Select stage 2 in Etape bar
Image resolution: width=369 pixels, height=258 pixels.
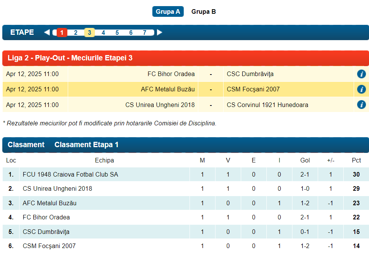click(76, 33)
